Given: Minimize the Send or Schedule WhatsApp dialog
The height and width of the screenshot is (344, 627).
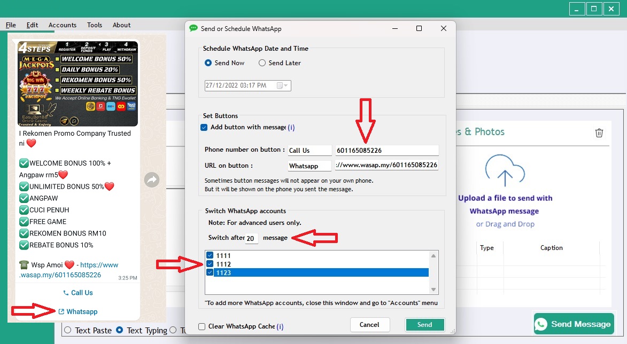Looking at the screenshot, I should pos(395,28).
